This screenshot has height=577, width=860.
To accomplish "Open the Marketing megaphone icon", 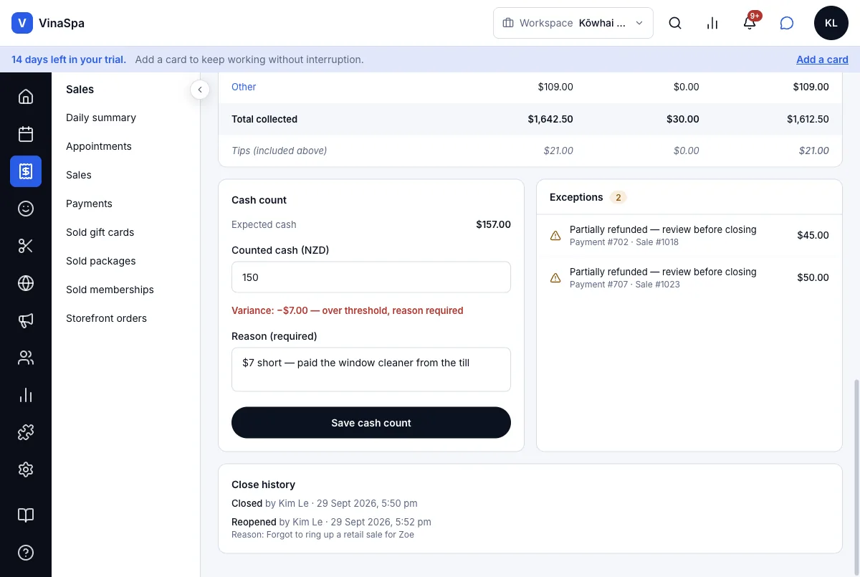I will pos(26,320).
